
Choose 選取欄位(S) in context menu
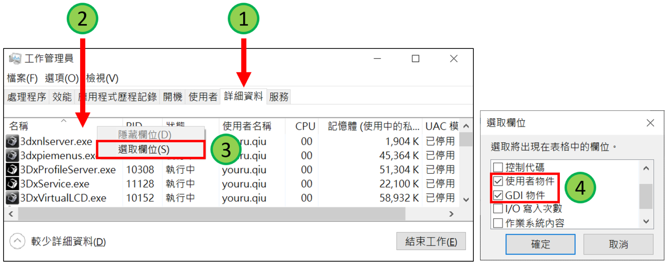[151, 149]
